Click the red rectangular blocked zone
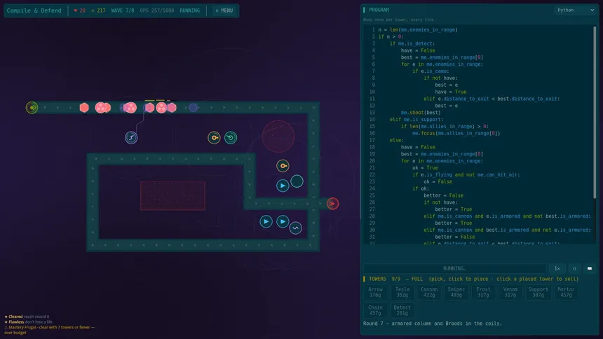 point(172,195)
